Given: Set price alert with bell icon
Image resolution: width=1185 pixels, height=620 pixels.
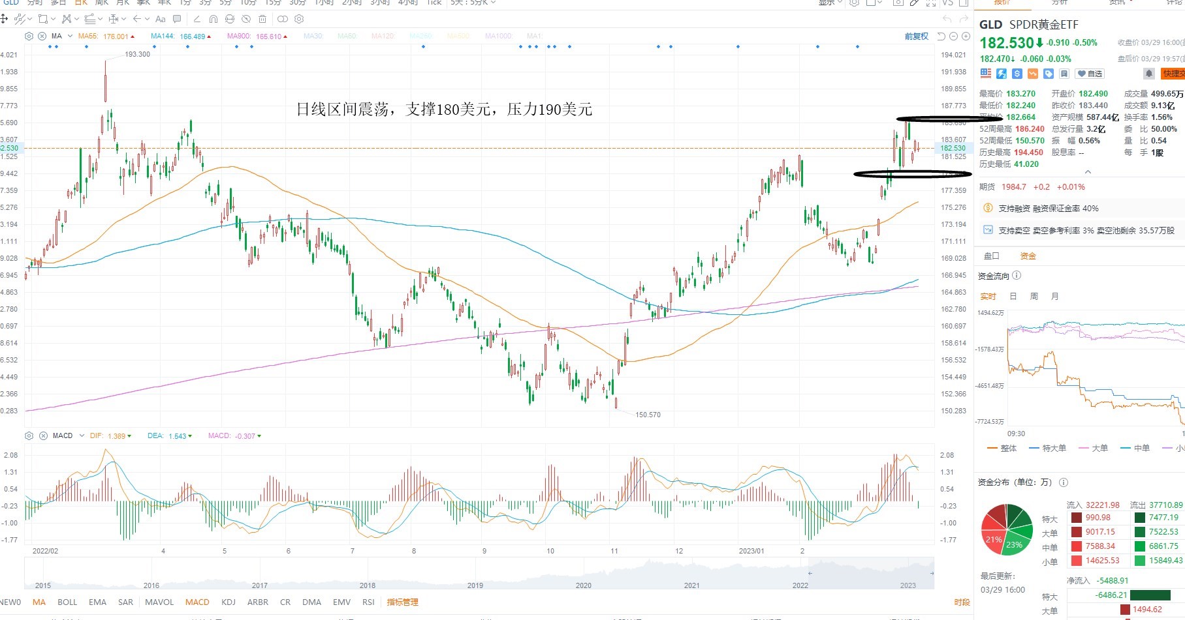Looking at the screenshot, I should point(1149,74).
